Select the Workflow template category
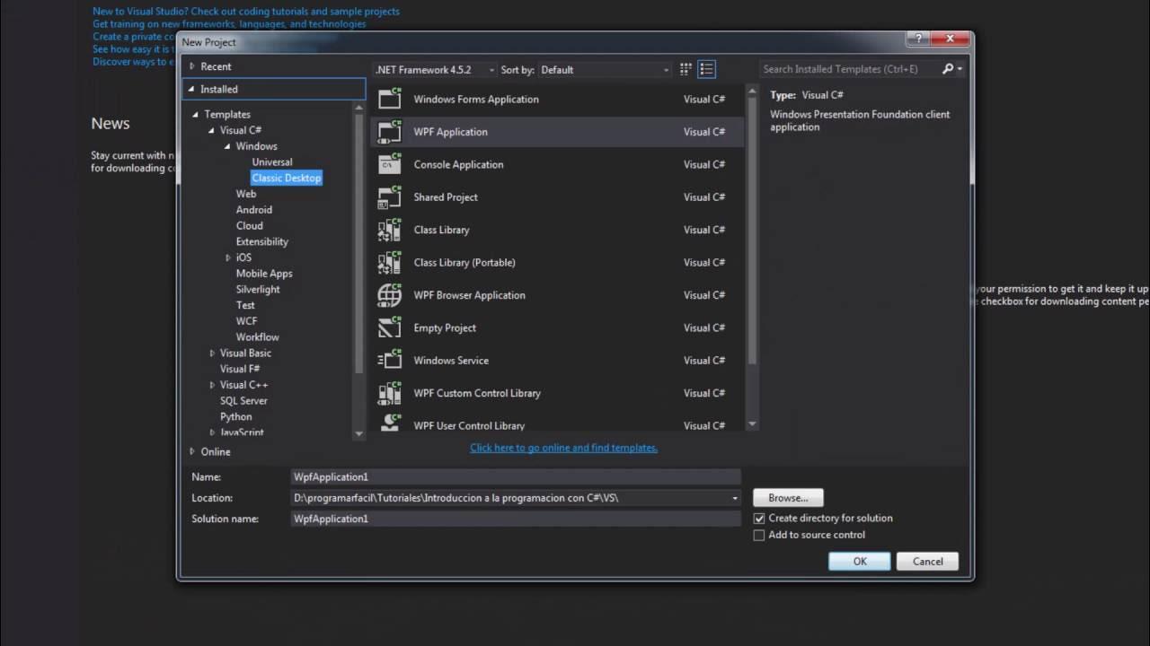This screenshot has height=646, width=1150. pos(258,337)
